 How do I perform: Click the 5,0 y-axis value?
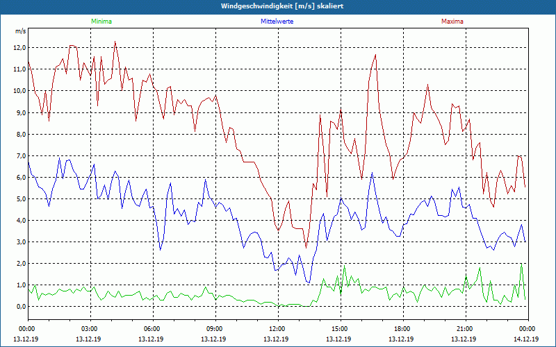(x=22, y=199)
